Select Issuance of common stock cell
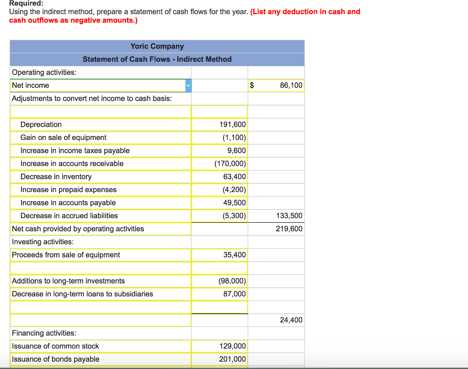The width and height of the screenshot is (468, 369). point(101,346)
